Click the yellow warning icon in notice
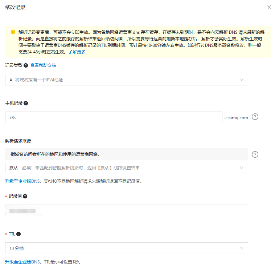Viewport: 275px width, 274px height. [13, 32]
